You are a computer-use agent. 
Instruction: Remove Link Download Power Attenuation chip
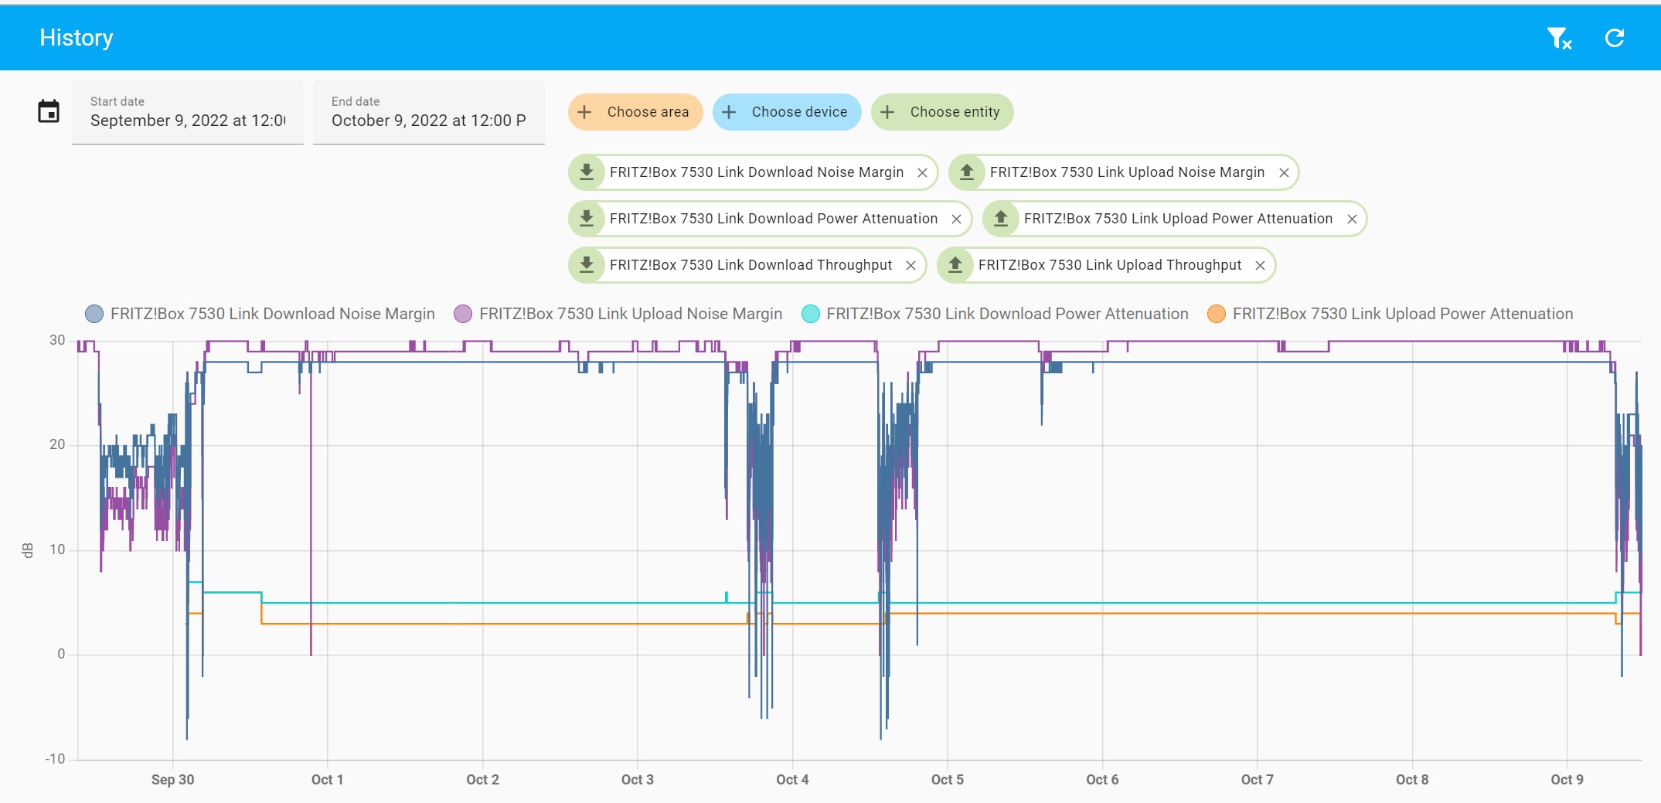pyautogui.click(x=956, y=219)
